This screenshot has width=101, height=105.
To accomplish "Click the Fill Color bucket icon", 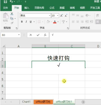I will (48, 22).
